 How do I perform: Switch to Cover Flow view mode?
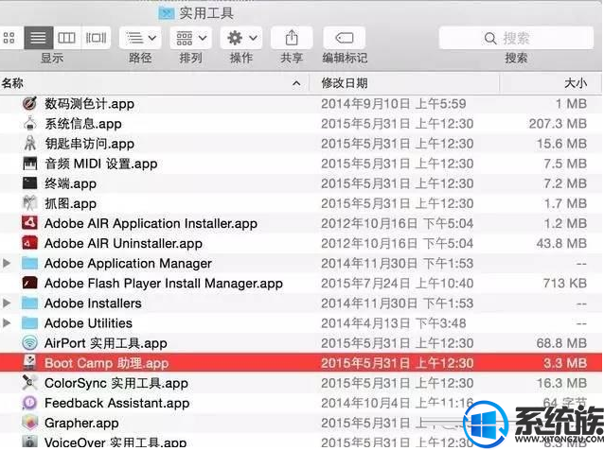click(96, 38)
